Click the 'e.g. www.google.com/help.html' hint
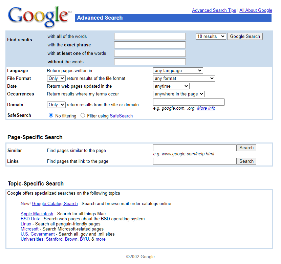The image size is (281, 264). (184, 154)
